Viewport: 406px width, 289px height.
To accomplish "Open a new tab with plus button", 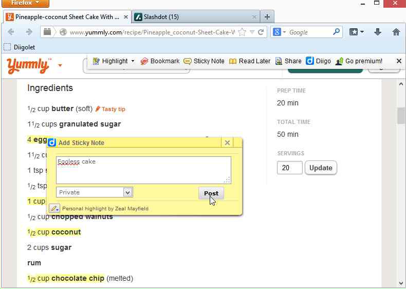I will [267, 17].
